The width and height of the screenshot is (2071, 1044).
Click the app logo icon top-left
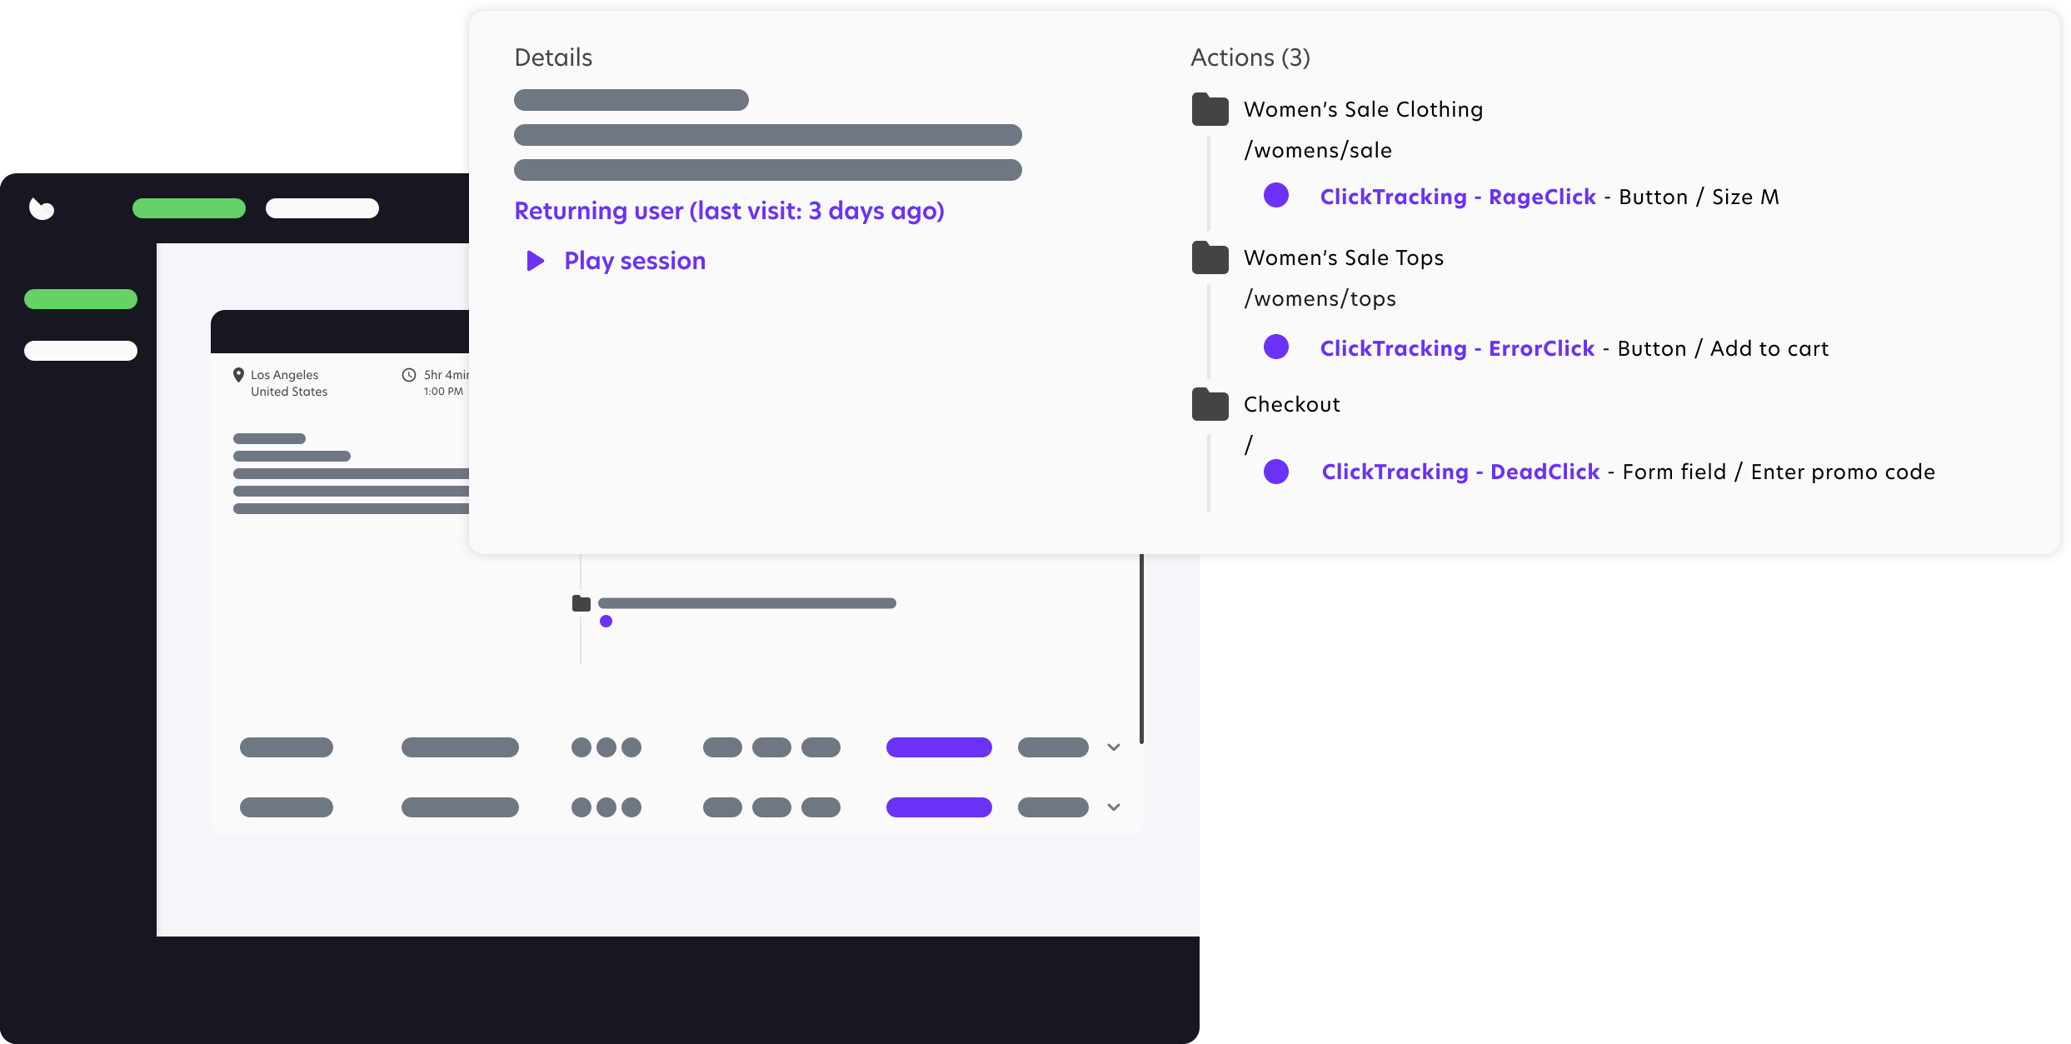point(40,207)
